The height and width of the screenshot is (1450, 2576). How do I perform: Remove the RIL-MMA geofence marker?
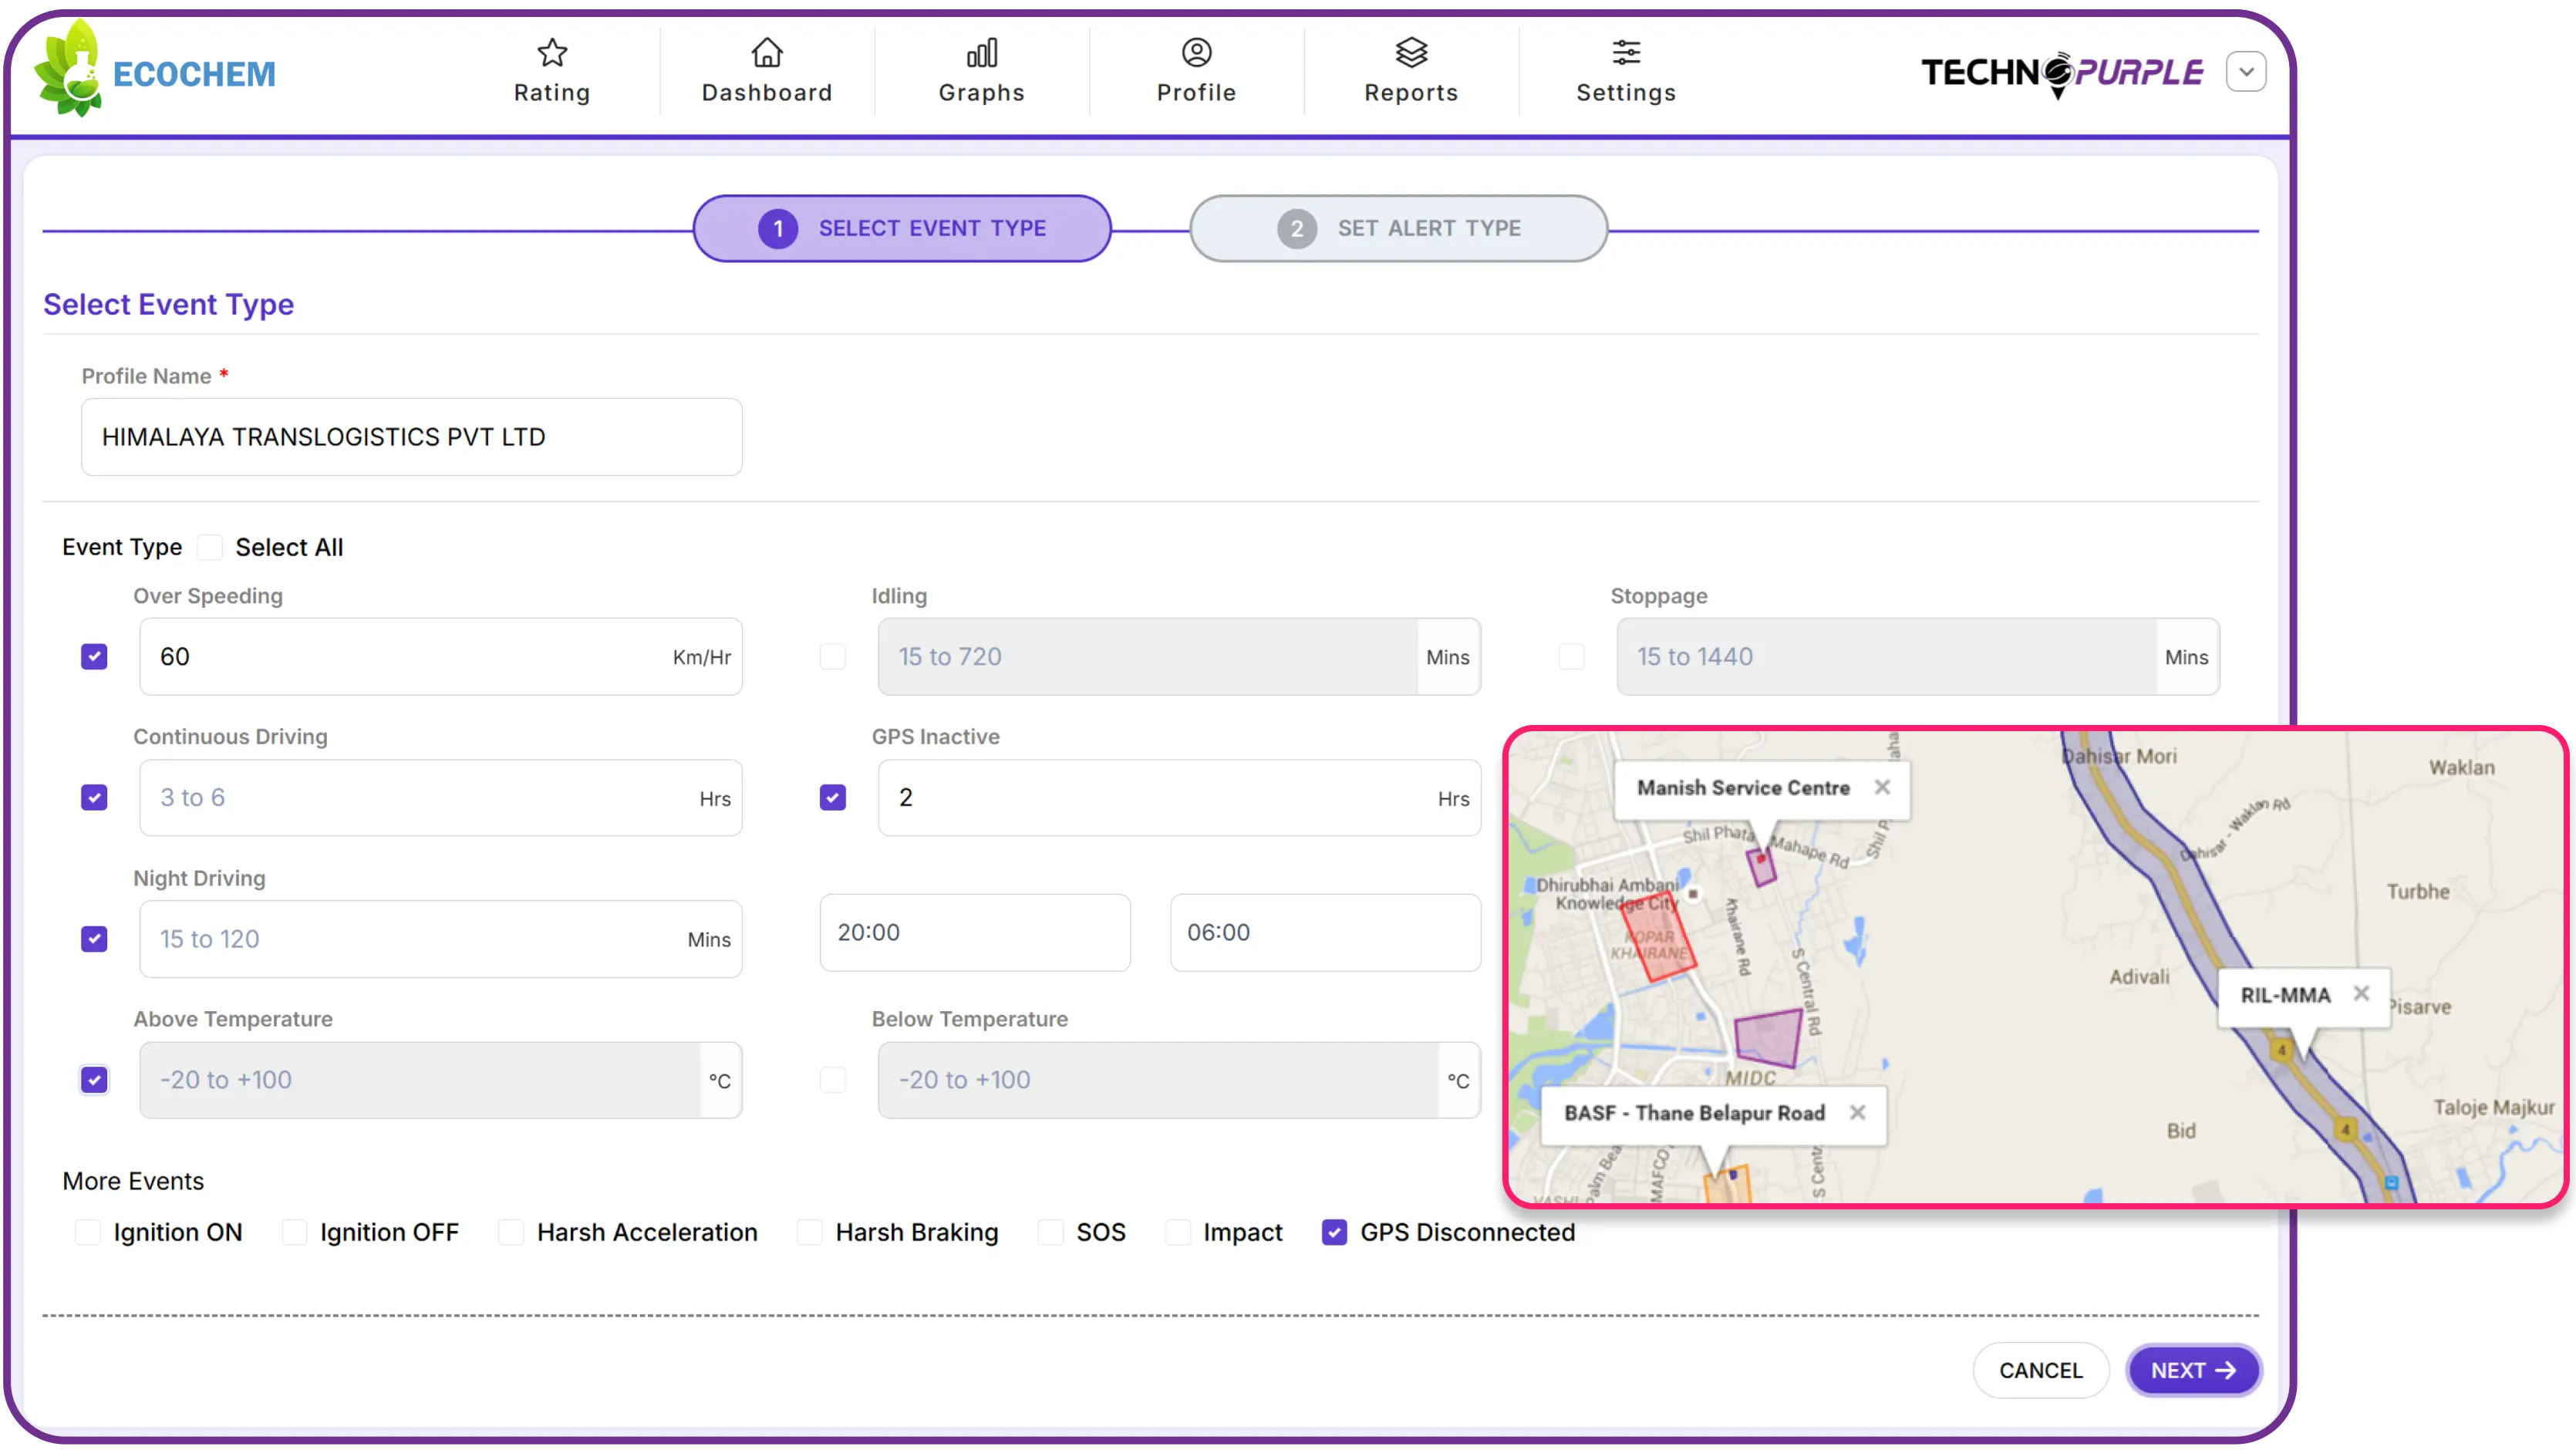(x=2363, y=993)
